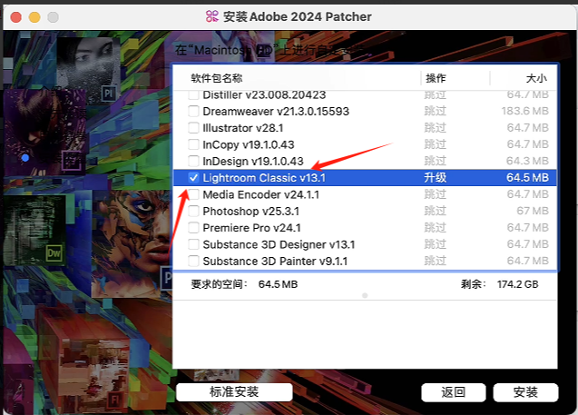Select the Illustrator v28.1 package name
The image size is (578, 415).
pos(243,128)
